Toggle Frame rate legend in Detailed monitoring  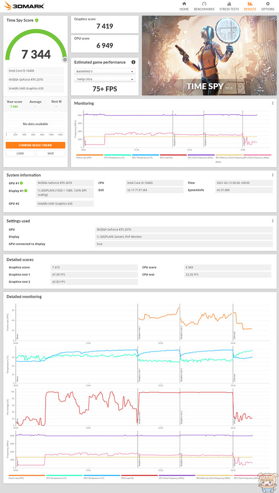pos(26,477)
